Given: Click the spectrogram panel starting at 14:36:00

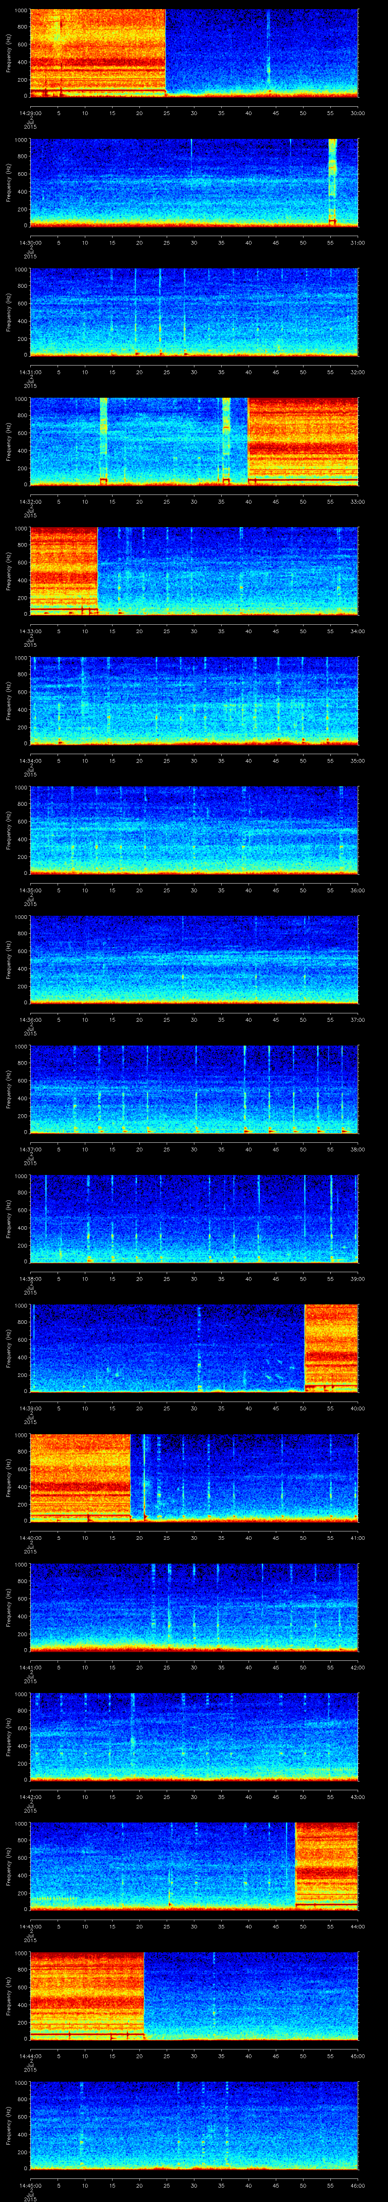Looking at the screenshot, I should [194, 959].
